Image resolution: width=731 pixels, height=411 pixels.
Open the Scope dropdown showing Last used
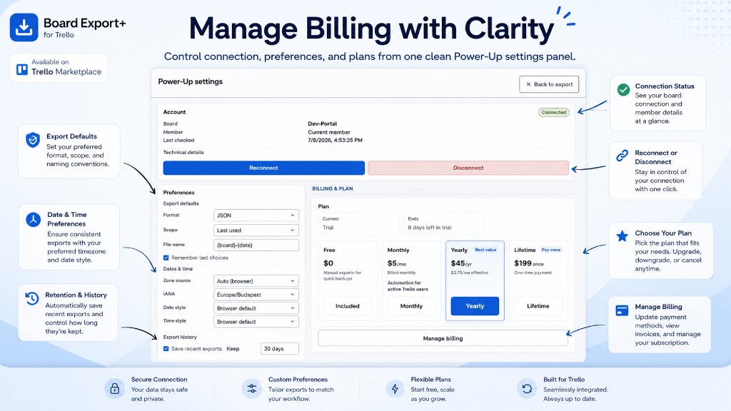pyautogui.click(x=256, y=230)
